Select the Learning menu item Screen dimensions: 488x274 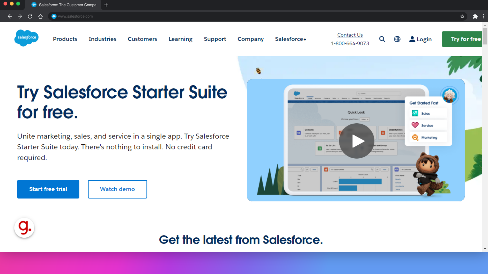180,39
